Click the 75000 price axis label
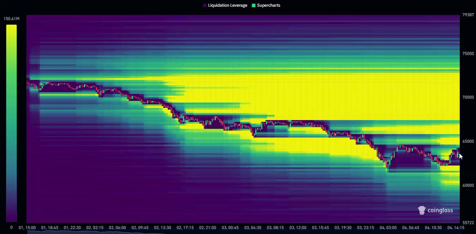Image resolution: width=476 pixels, height=234 pixels. pyautogui.click(x=468, y=54)
